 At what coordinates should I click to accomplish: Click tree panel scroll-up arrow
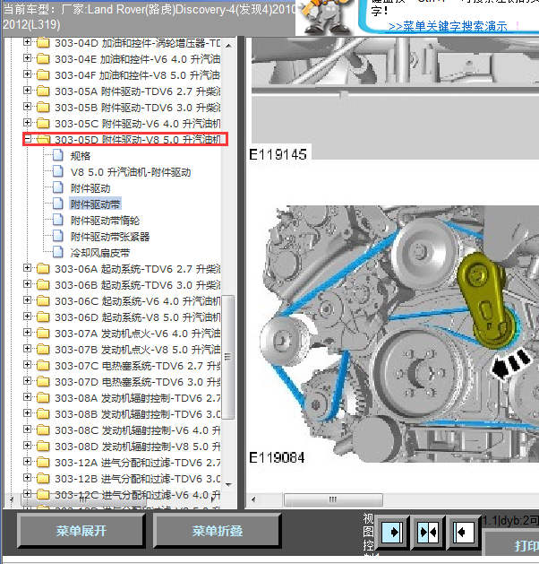coord(228,46)
